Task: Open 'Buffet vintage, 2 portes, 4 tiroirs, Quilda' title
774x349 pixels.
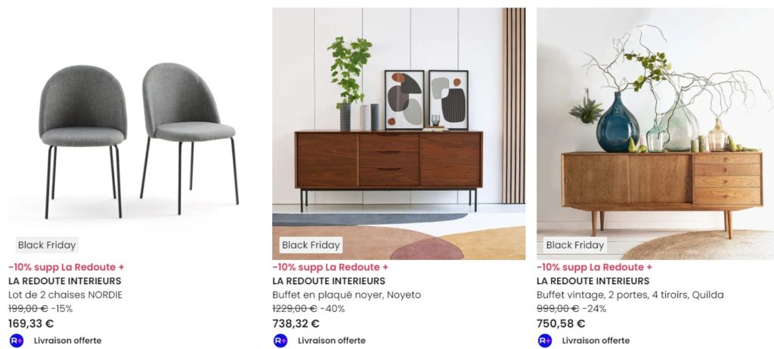Action: pyautogui.click(x=630, y=295)
